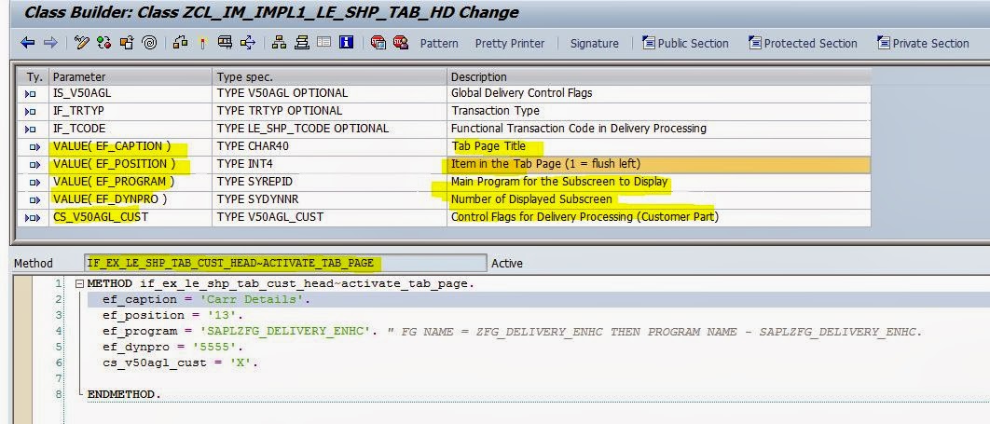Viewport: 990px width, 424px height.
Task: Select VALUE( EF_PROGRAM ) parameter cell
Action: tap(131, 182)
